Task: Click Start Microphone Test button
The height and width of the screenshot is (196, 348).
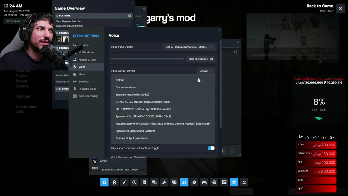Action: [201, 59]
